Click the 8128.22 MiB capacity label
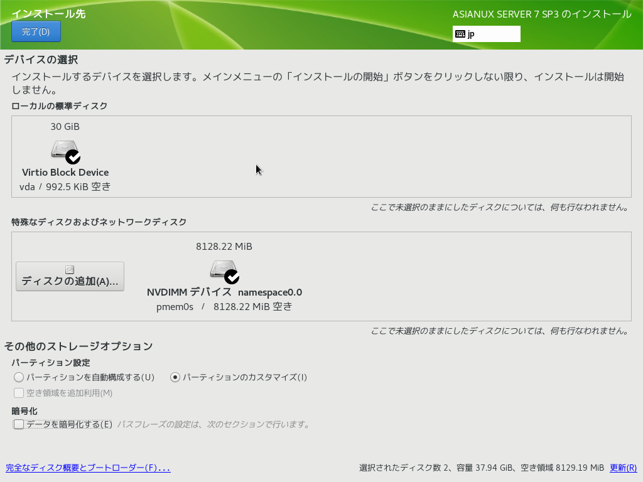The image size is (643, 482). [x=224, y=247]
